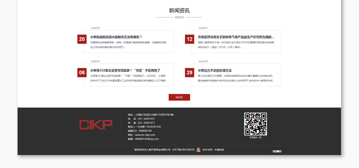Click the red date badge showing 29
Image resolution: width=359 pixels, height=168 pixels.
pyautogui.click(x=190, y=73)
